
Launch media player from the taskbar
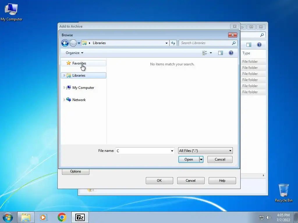(44, 217)
